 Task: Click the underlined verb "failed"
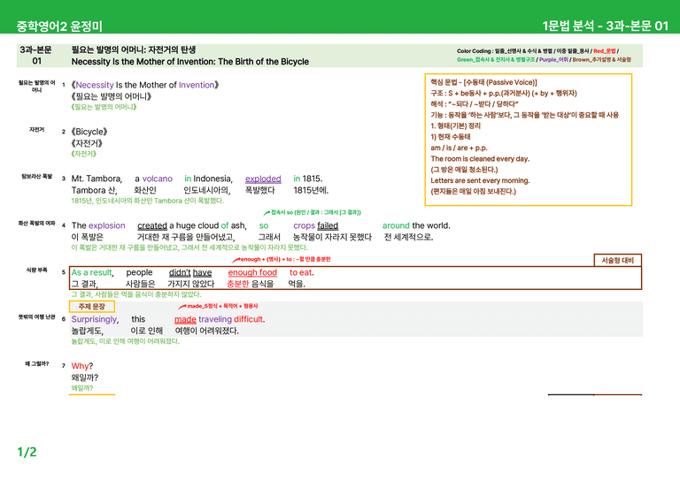328,225
